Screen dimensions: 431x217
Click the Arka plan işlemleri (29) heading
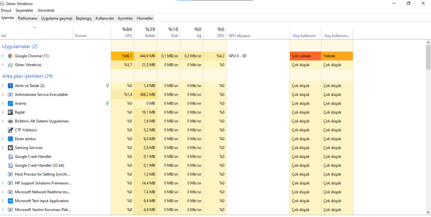pyautogui.click(x=27, y=76)
